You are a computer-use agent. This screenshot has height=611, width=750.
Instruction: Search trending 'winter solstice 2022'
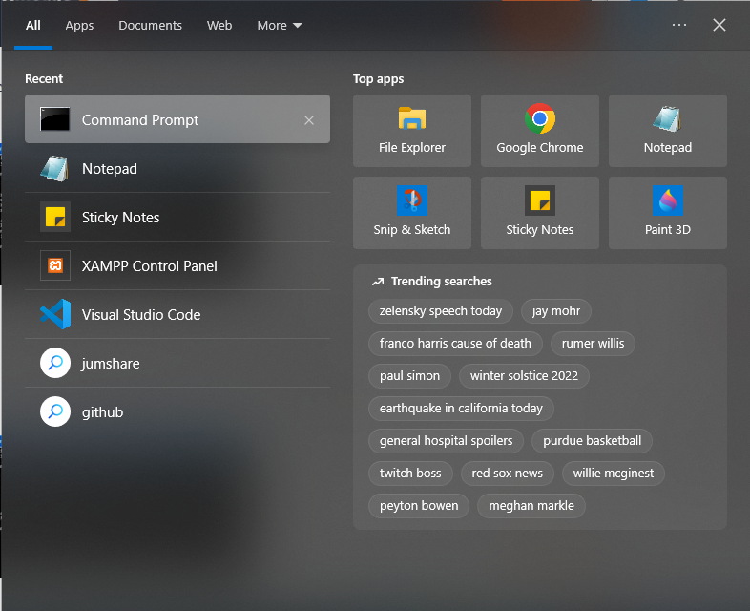(x=524, y=376)
